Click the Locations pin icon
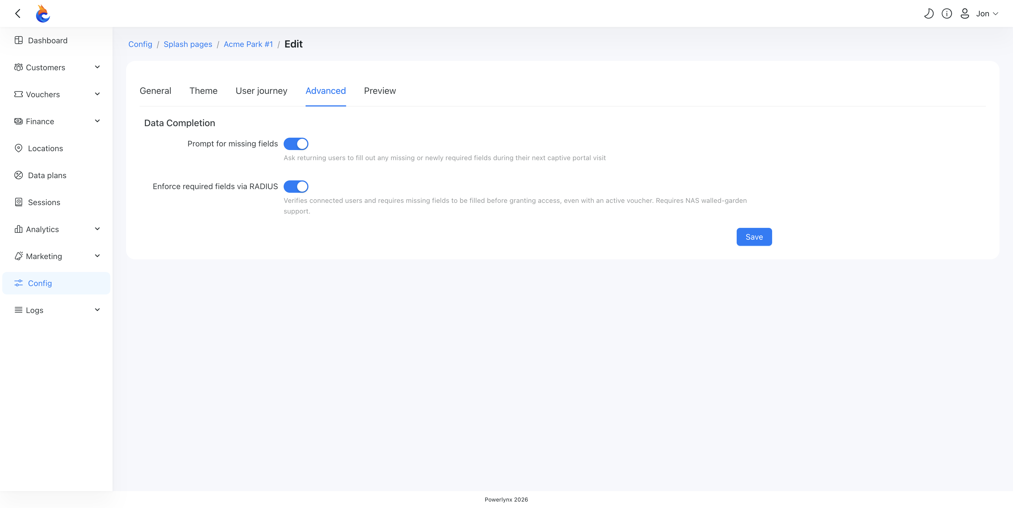The width and height of the screenshot is (1013, 508). click(x=19, y=148)
